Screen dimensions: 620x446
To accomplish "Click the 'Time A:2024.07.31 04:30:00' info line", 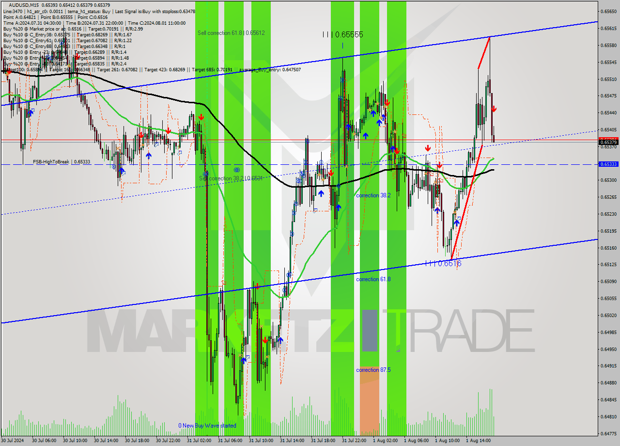I will pos(32,23).
